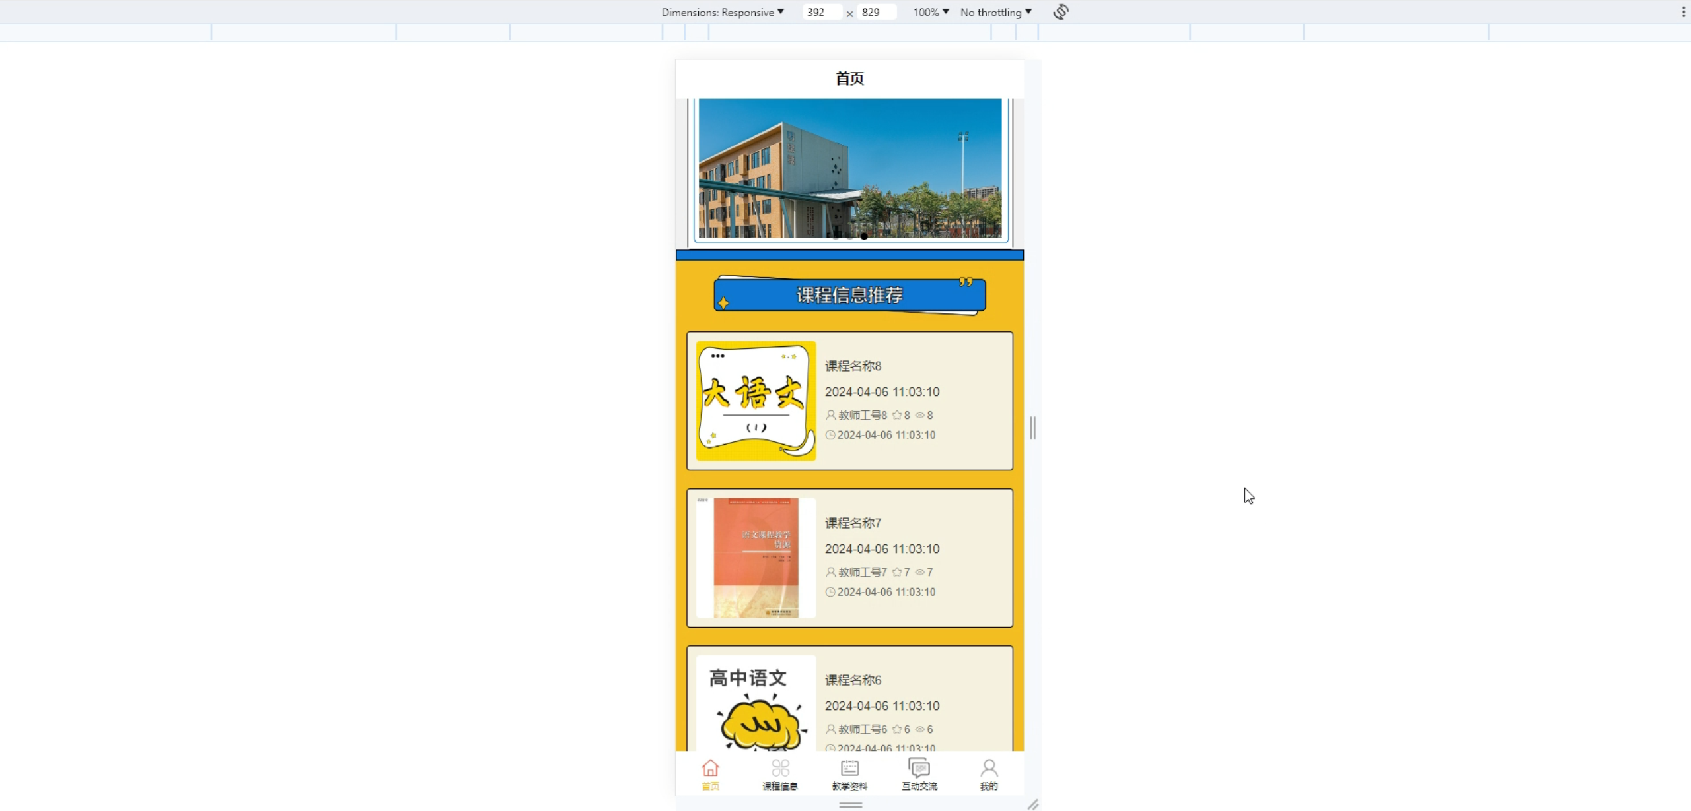Open the 我的 profile tab
Viewport: 1691px width, 811px height.
(x=989, y=774)
